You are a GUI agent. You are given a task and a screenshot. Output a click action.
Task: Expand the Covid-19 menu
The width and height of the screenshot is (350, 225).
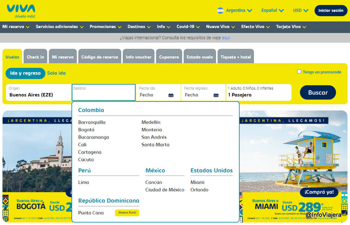188,27
